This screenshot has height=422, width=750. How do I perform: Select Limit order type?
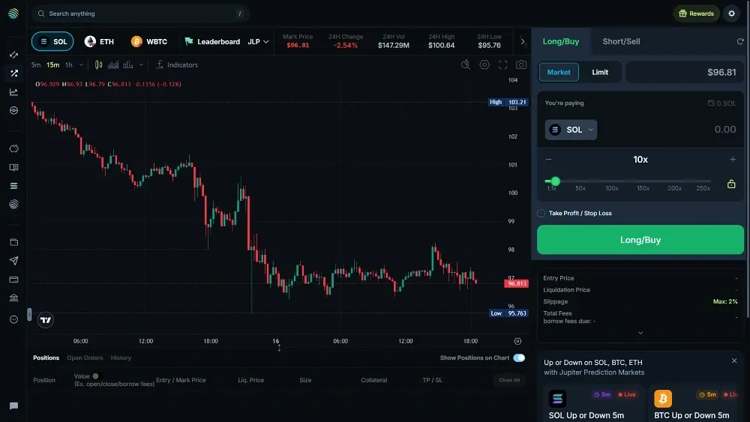[x=600, y=72]
